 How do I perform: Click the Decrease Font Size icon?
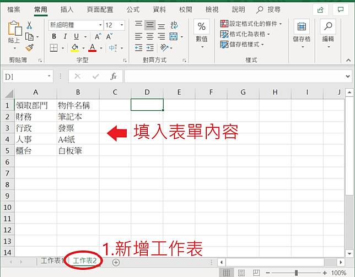[109, 36]
